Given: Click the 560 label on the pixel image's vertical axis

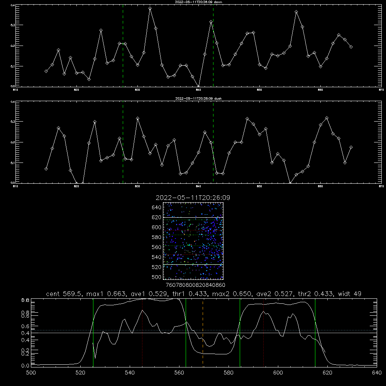Looking at the screenshot, I should point(157,247).
